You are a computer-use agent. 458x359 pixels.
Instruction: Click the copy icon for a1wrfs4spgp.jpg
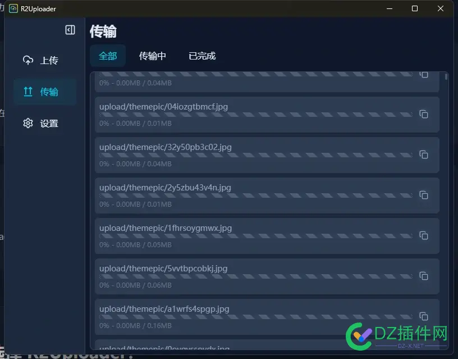[424, 316]
